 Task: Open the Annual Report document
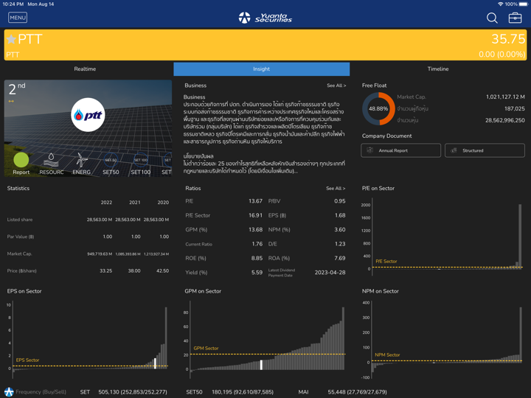pyautogui.click(x=401, y=150)
